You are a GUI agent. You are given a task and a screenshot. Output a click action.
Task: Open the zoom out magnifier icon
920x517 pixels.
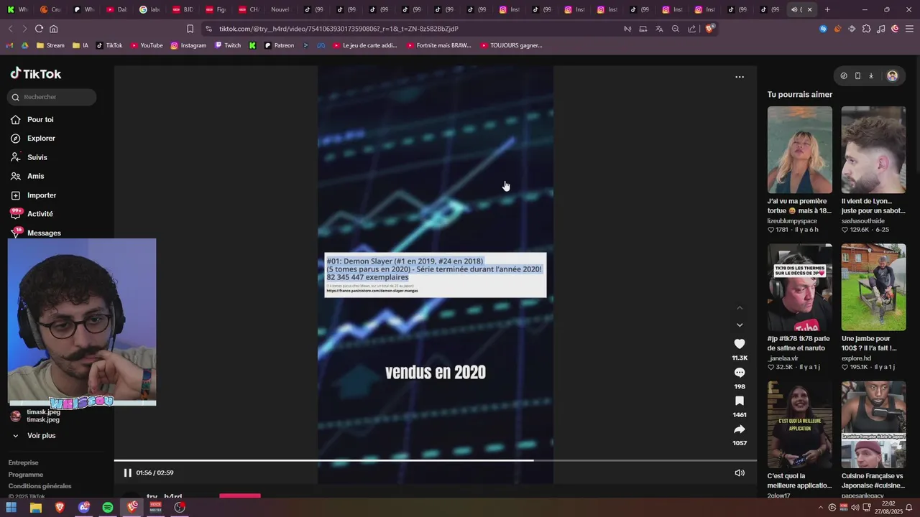[x=676, y=29]
